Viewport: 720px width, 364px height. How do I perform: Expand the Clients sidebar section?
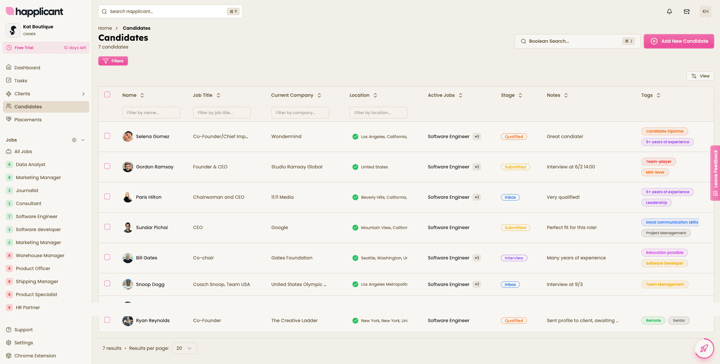(83, 94)
